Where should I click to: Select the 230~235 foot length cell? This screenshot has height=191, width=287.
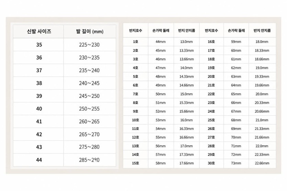point(90,57)
